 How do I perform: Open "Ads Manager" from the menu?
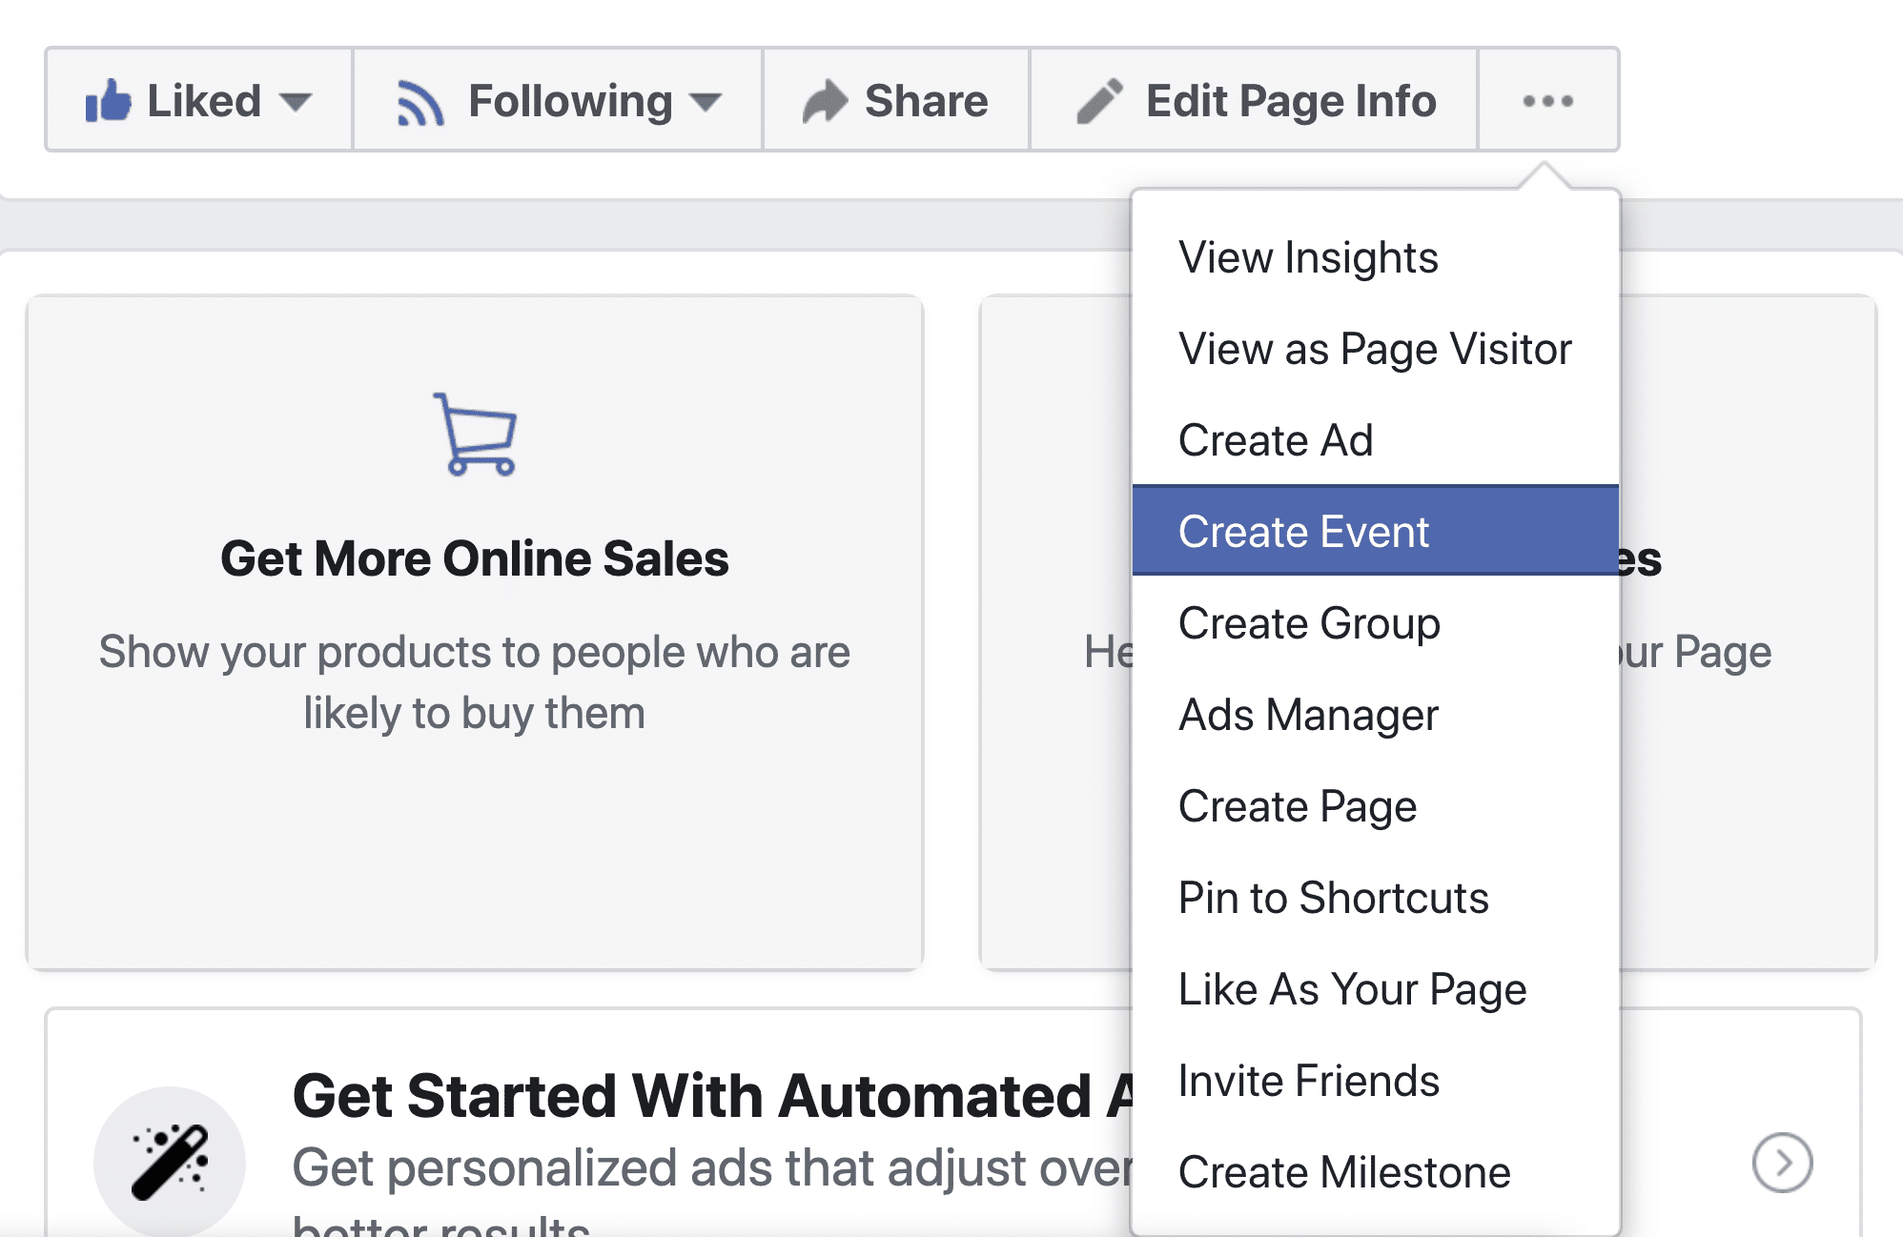pos(1308,715)
